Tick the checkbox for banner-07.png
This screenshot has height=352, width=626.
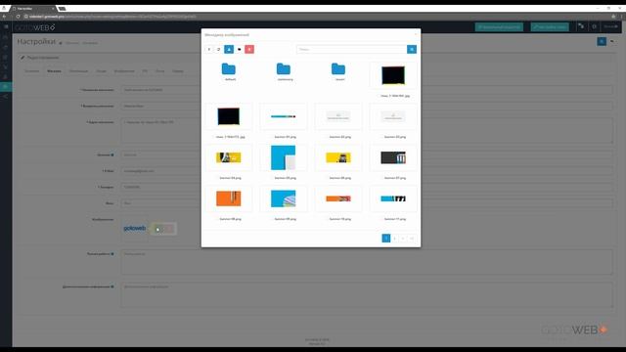(381, 178)
